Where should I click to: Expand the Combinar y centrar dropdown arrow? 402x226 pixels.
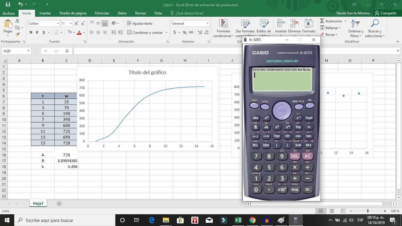(166, 32)
